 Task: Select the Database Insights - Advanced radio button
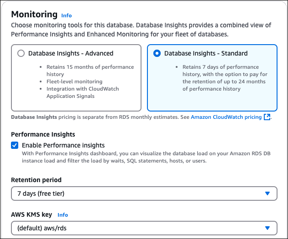click(x=21, y=54)
